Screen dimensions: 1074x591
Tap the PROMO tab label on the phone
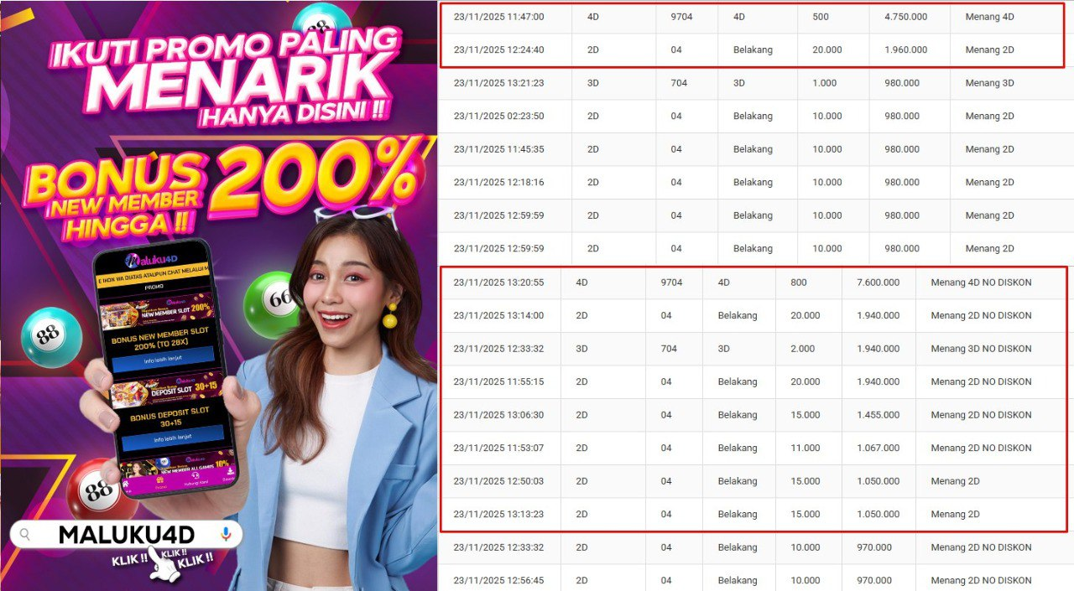[x=154, y=287]
